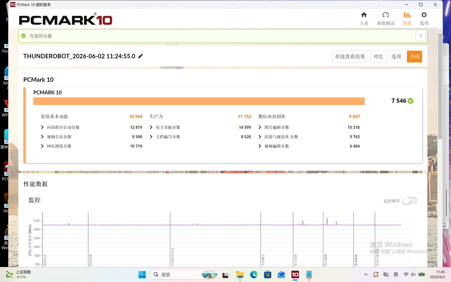The image size is (451, 282).
Task: Click the 6 484 video editing value
Action: tap(355, 146)
